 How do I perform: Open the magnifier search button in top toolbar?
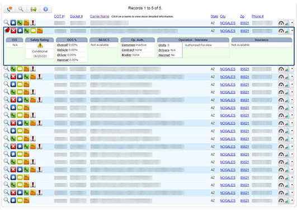21,9
